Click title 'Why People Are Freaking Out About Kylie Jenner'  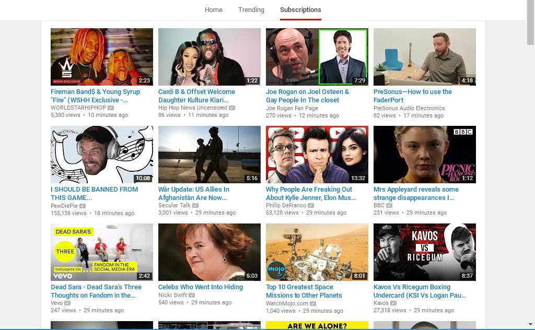[311, 193]
